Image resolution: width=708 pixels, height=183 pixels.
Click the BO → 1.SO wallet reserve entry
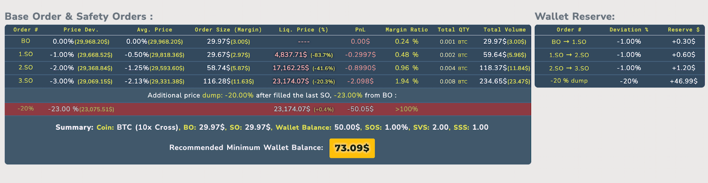coord(569,42)
